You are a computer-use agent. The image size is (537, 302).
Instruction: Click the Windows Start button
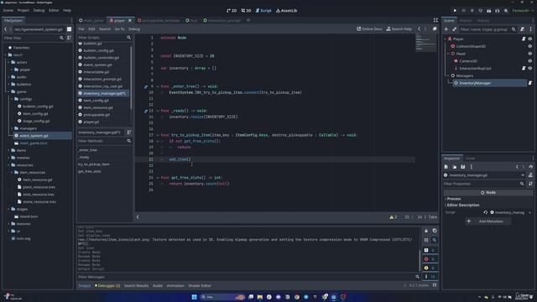[x=194, y=297]
